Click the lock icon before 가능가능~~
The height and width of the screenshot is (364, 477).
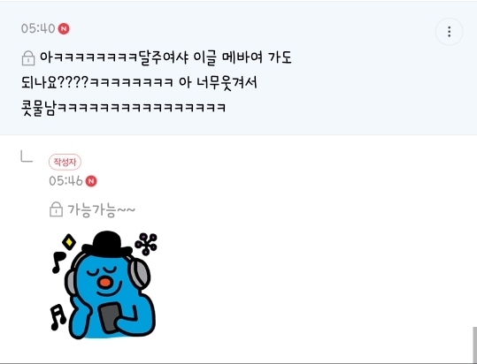[x=56, y=209]
